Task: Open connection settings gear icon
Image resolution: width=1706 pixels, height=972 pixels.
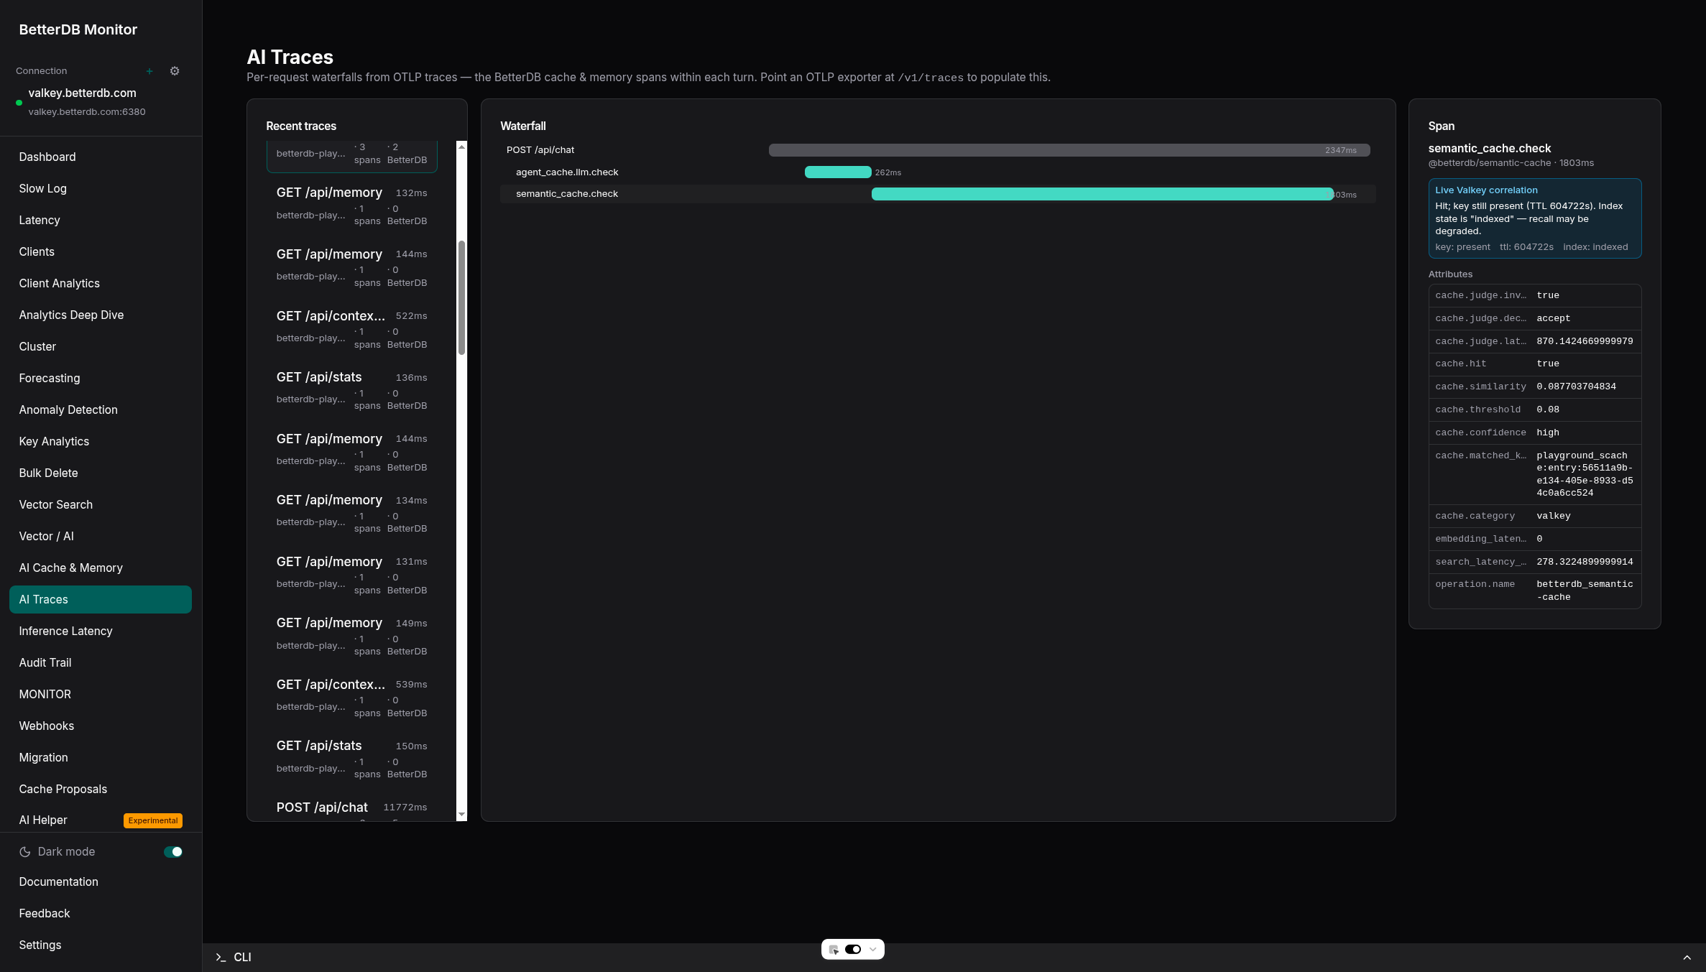Action: point(175,71)
